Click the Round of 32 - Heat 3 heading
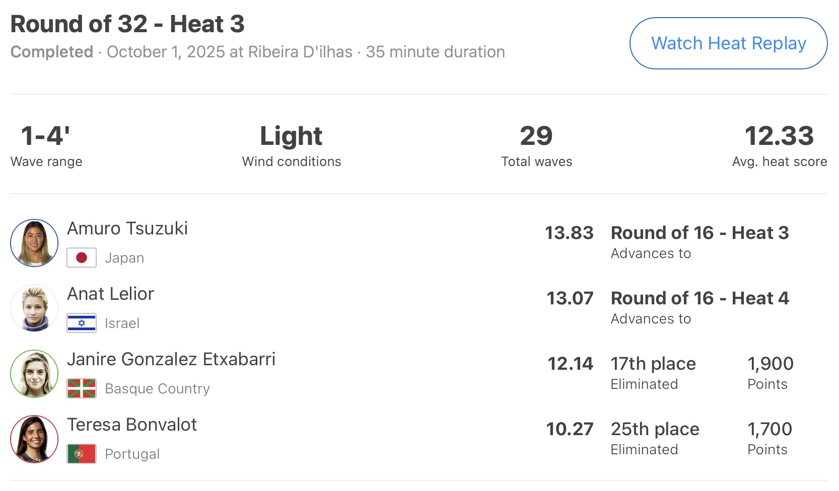Image resolution: width=839 pixels, height=491 pixels. 127,24
